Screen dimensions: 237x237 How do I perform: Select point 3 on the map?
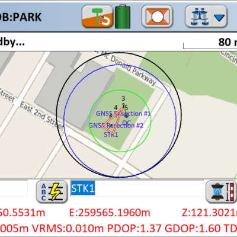pyautogui.click(x=123, y=98)
